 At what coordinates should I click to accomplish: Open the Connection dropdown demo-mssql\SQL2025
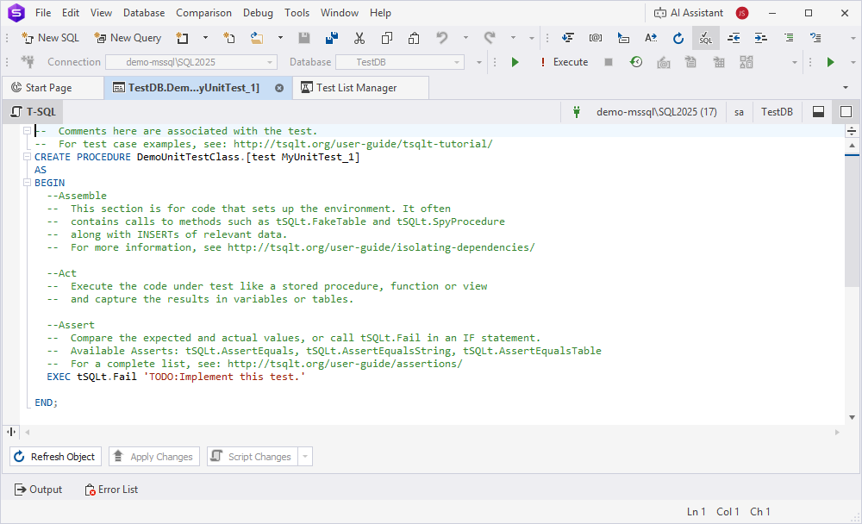pyautogui.click(x=191, y=62)
